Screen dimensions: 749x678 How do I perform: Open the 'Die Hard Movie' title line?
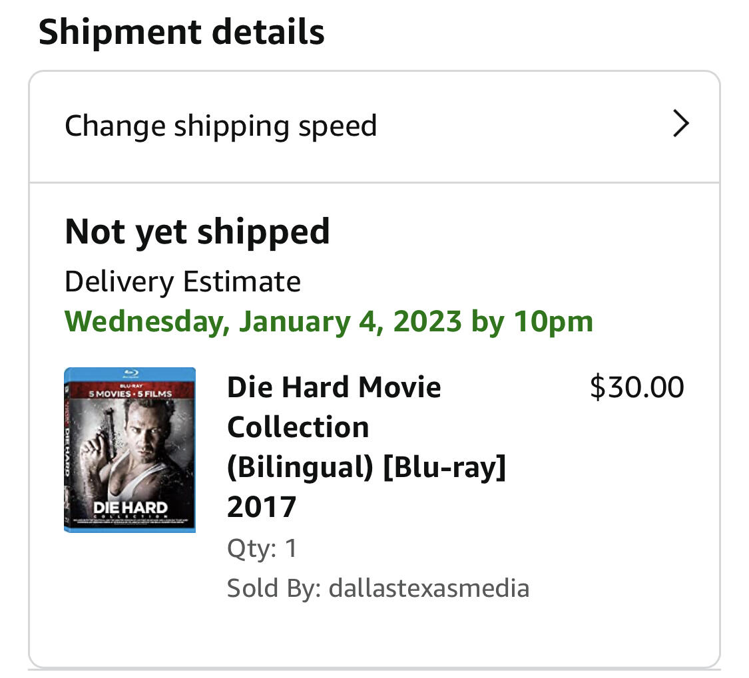[334, 387]
